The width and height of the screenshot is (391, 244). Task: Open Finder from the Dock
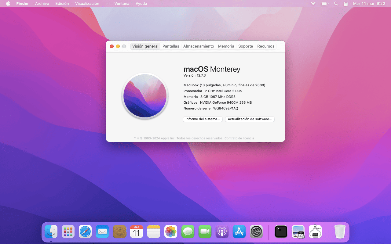(51, 232)
